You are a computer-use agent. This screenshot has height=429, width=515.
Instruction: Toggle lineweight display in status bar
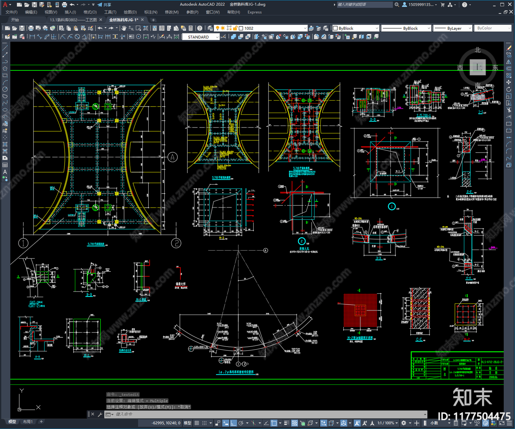point(286,423)
